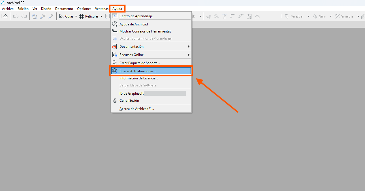Click the Archicad 29 title bar icon

pos(3,3)
